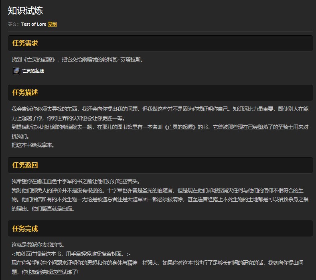Screen dimensions: 316x280
Task: Click the 复制 link next to Test of Lore
Action: (52, 24)
